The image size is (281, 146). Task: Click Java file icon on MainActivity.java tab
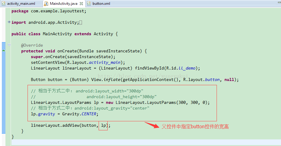click(x=46, y=4)
